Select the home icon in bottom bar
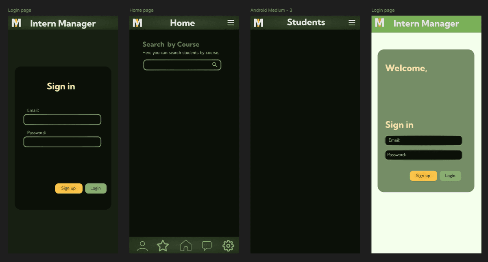Viewport: 488px width, 262px height. [186, 245]
